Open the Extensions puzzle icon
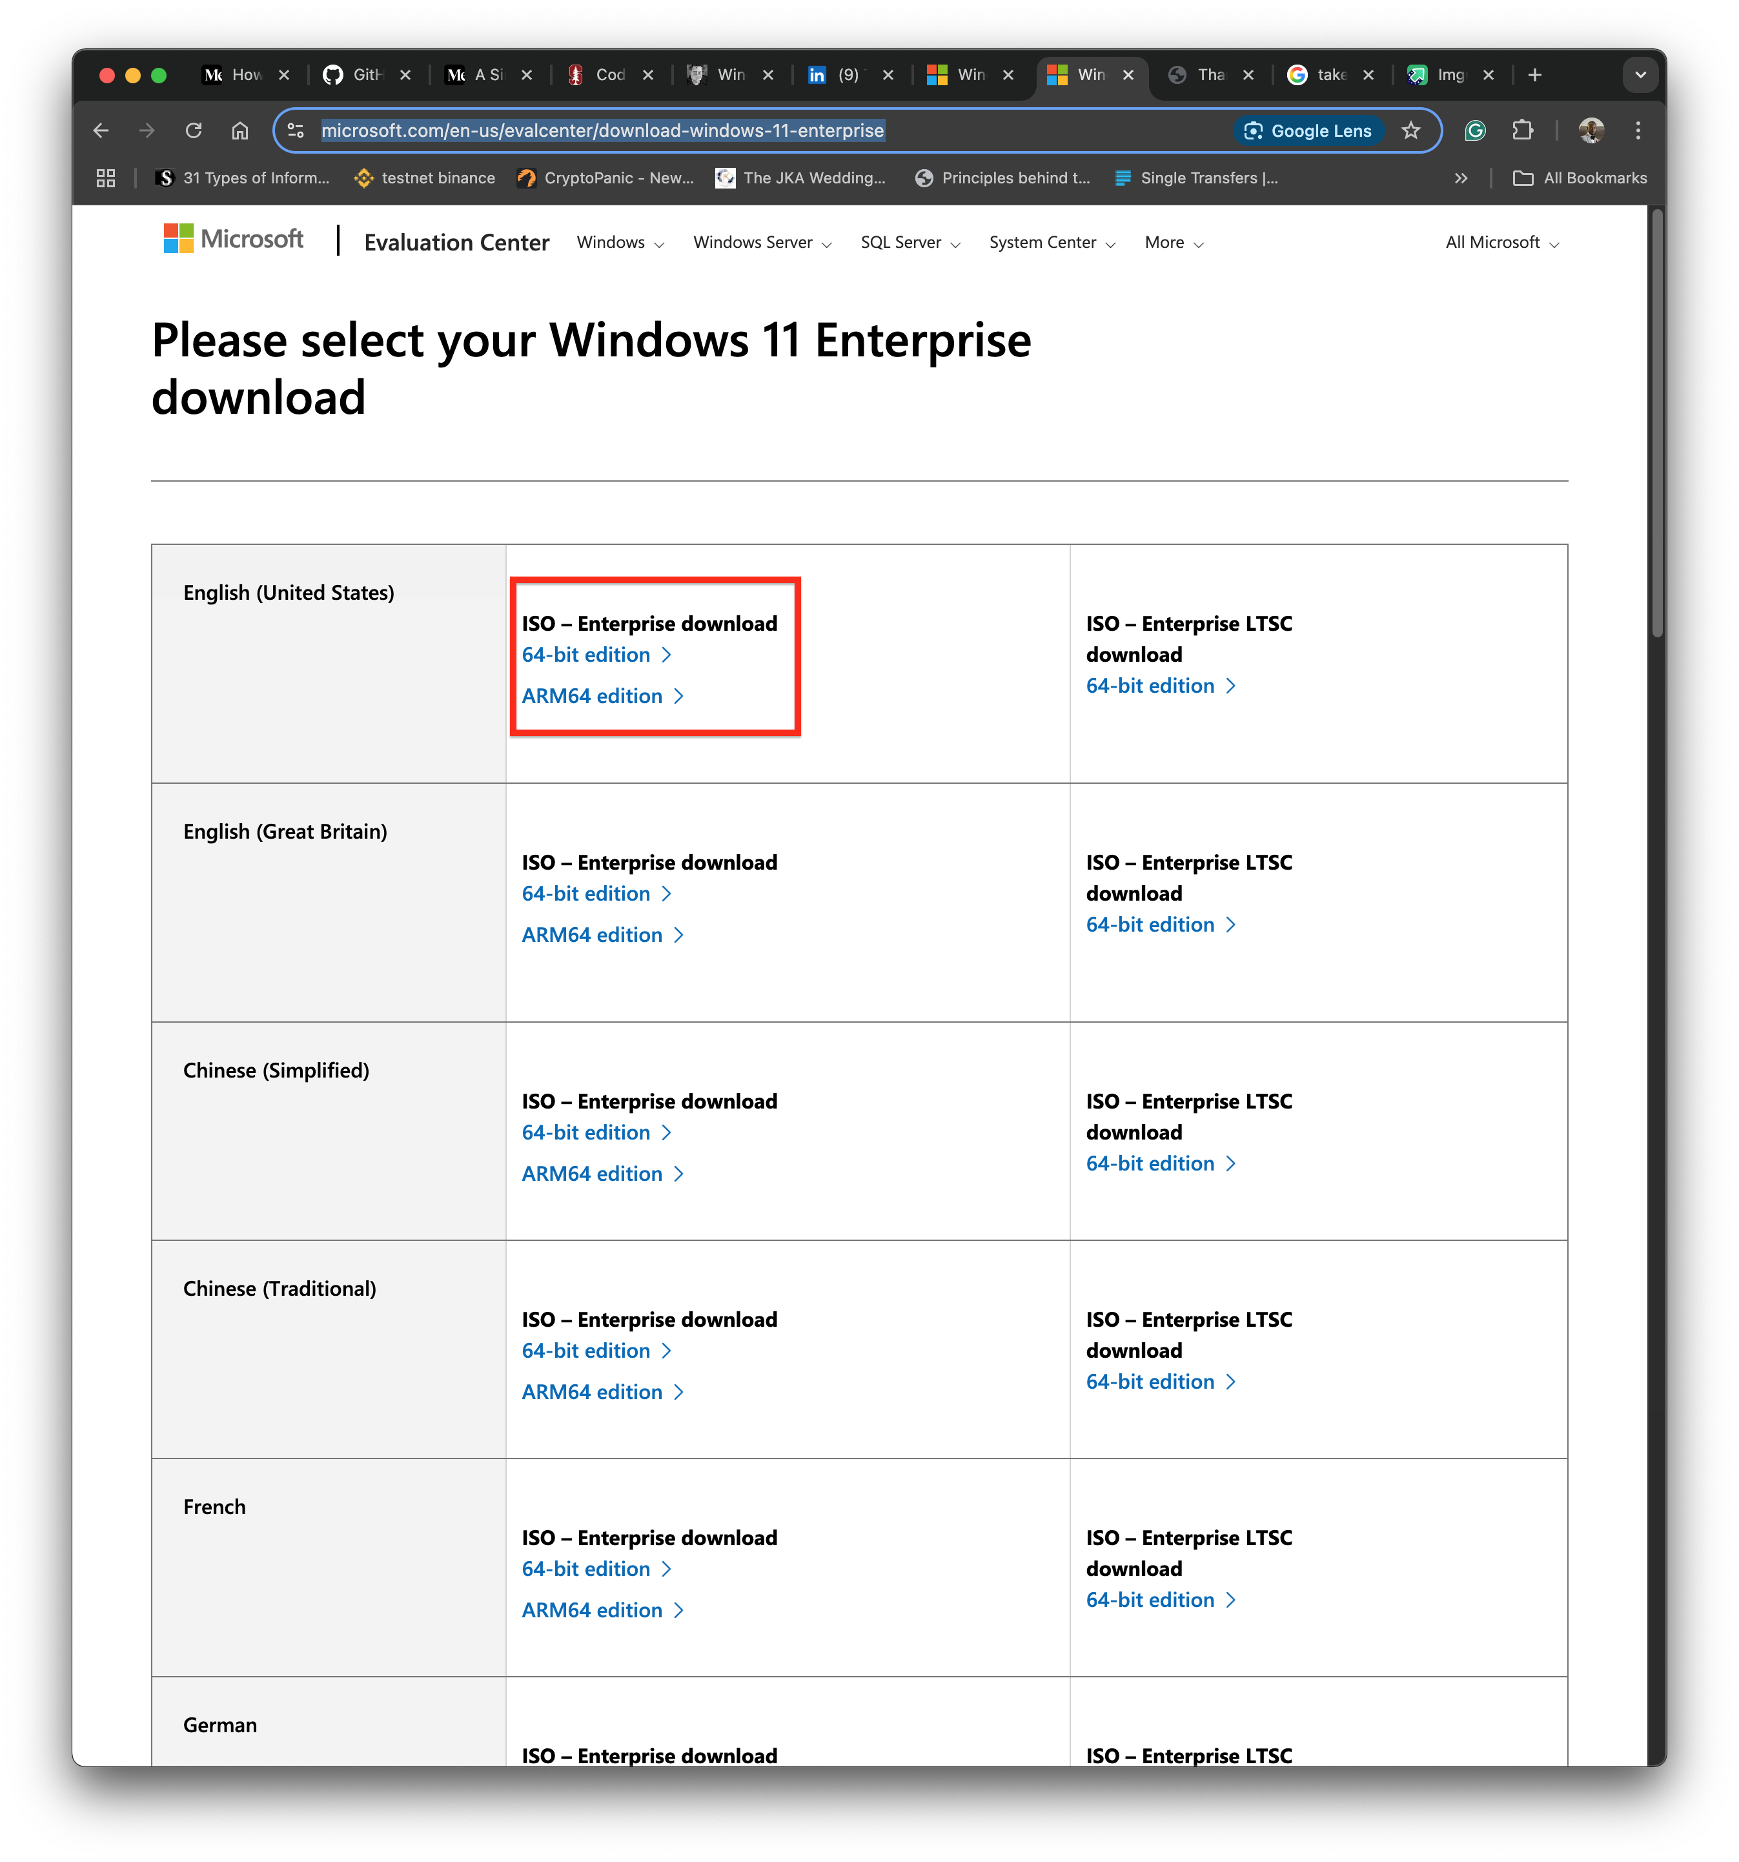 pos(1523,130)
